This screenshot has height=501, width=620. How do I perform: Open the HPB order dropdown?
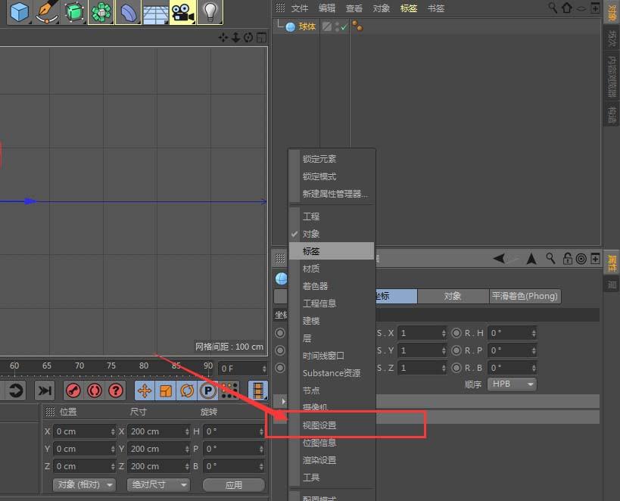(x=512, y=384)
